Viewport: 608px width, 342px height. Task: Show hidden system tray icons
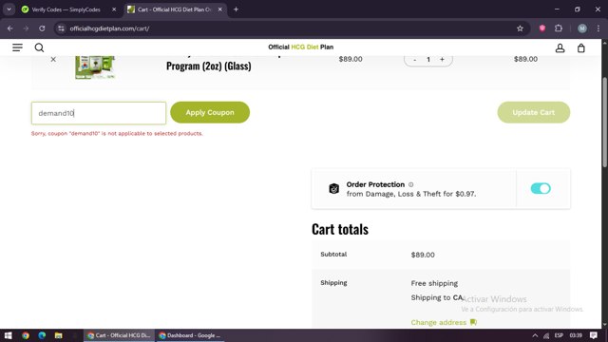(x=535, y=335)
